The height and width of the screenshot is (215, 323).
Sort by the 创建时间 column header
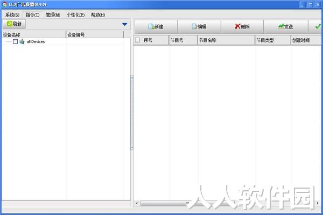(306, 40)
